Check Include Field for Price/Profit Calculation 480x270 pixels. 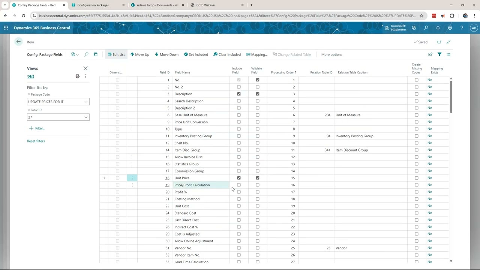(239, 185)
